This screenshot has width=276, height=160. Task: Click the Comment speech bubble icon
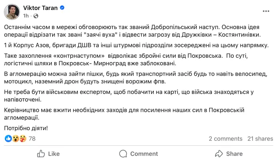122,154
